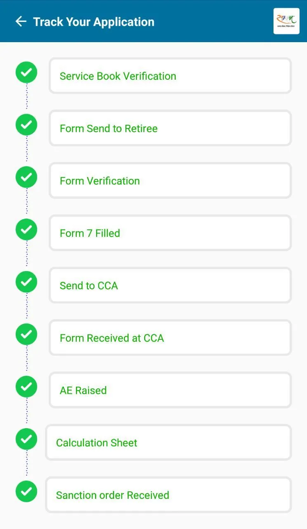View the Form Received at CCA step
Viewport: 307px width, 529px height.
[170, 338]
